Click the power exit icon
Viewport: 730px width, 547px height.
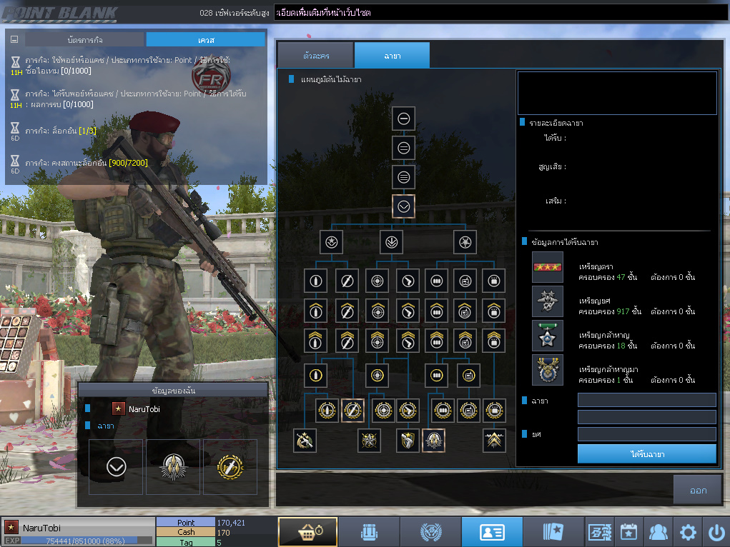click(716, 532)
